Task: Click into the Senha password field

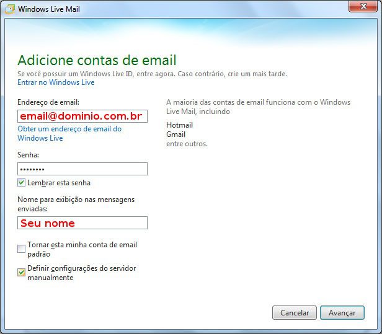Action: [x=82, y=169]
